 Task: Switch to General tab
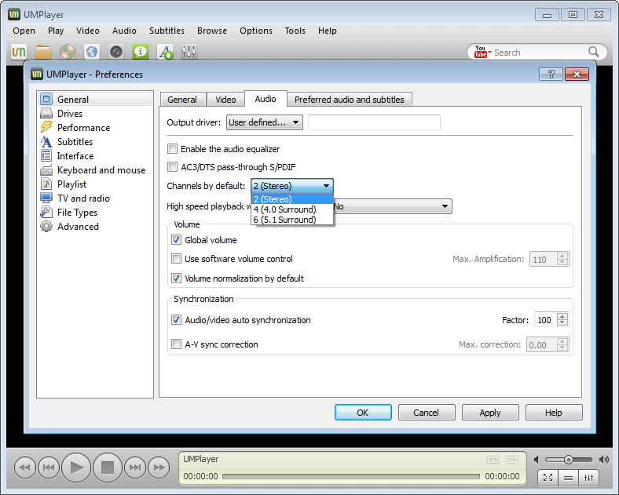182,100
